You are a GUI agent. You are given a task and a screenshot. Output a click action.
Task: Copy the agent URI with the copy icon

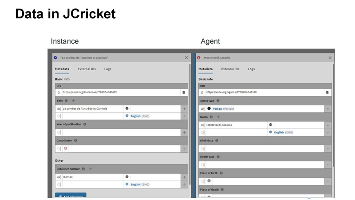[x=327, y=92]
